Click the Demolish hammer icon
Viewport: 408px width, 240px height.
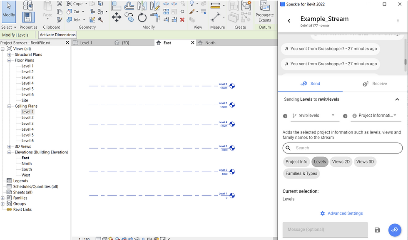[100, 20]
